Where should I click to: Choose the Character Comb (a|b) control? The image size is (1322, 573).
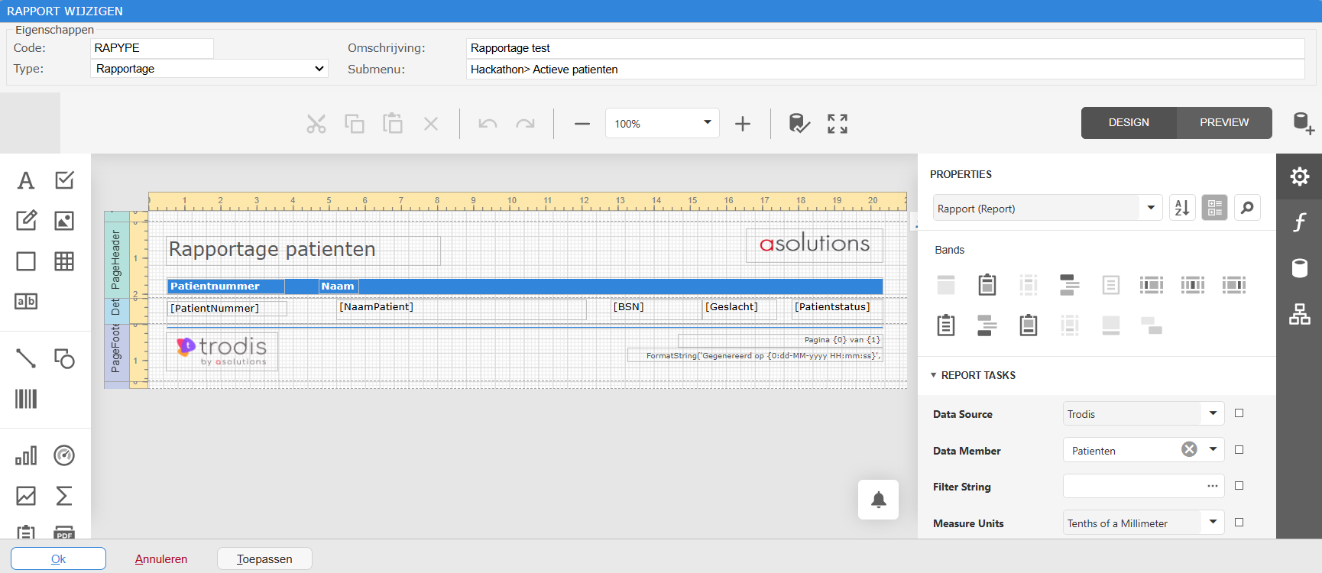pyautogui.click(x=26, y=301)
